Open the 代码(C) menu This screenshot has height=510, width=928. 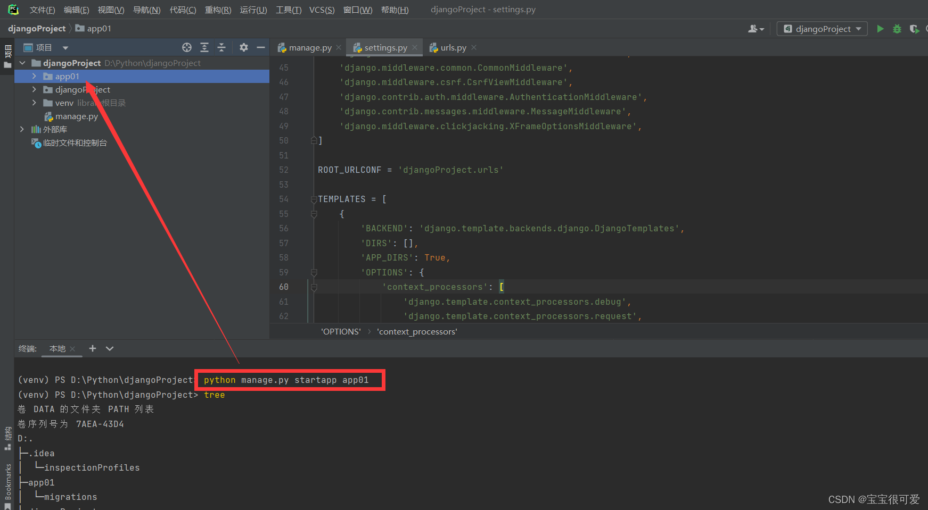[183, 10]
